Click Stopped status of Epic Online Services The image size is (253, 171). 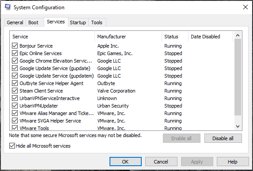pos(173,53)
